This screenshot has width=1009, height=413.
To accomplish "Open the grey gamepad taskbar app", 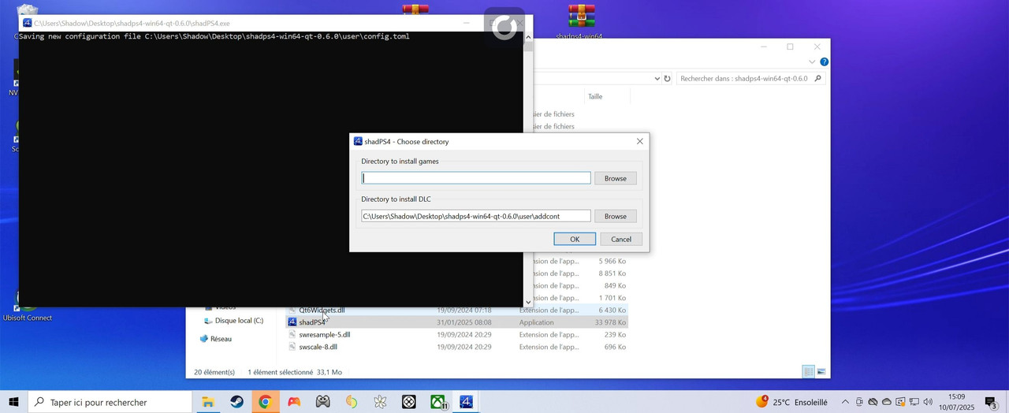I will click(x=322, y=402).
